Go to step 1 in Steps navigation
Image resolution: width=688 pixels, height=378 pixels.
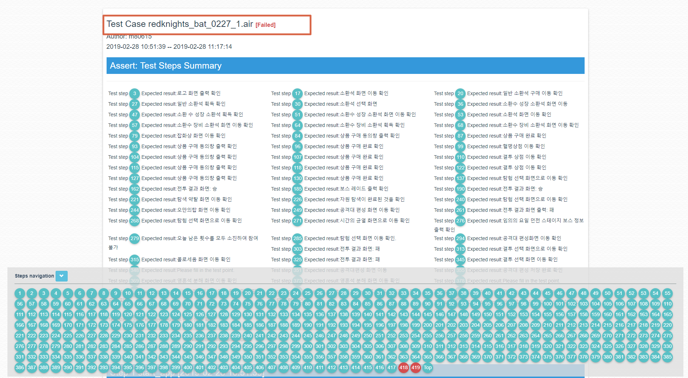(x=20, y=293)
